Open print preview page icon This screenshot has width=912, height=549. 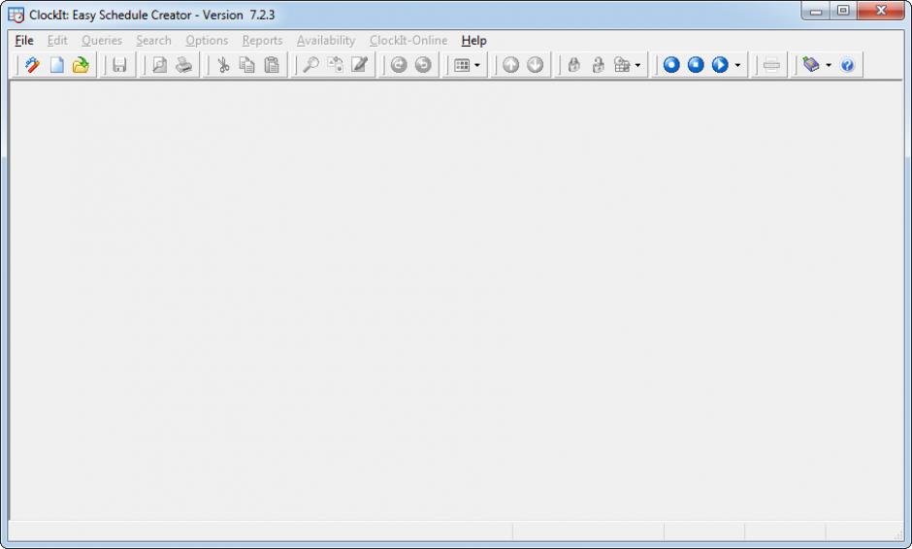159,65
